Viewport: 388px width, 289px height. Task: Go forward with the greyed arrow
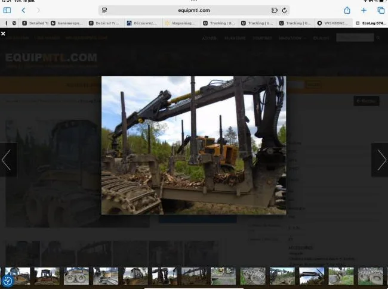pyautogui.click(x=38, y=10)
